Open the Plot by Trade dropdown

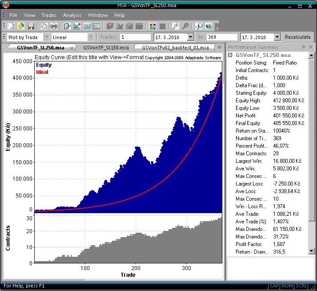(46, 37)
